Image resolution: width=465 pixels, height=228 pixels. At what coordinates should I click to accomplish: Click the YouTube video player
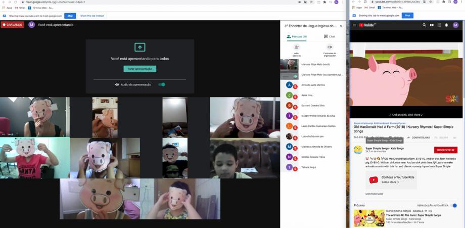[406, 74]
